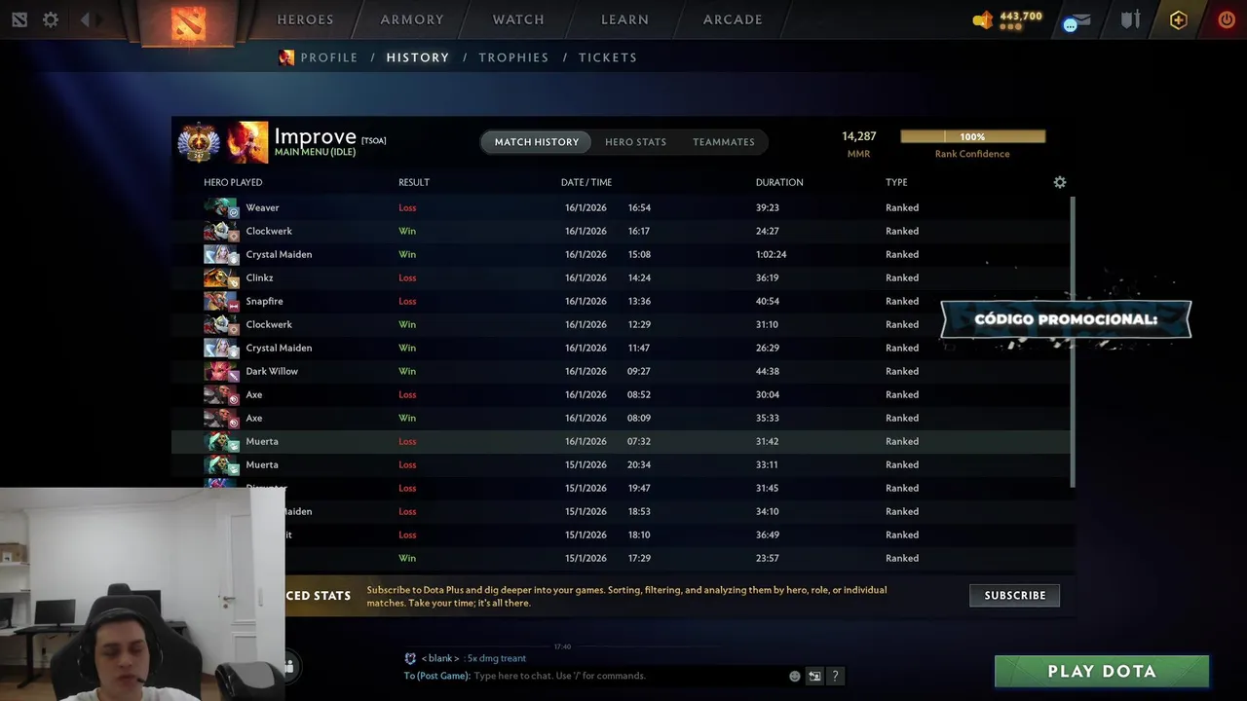Go back using the left navigation arrow

86,19
